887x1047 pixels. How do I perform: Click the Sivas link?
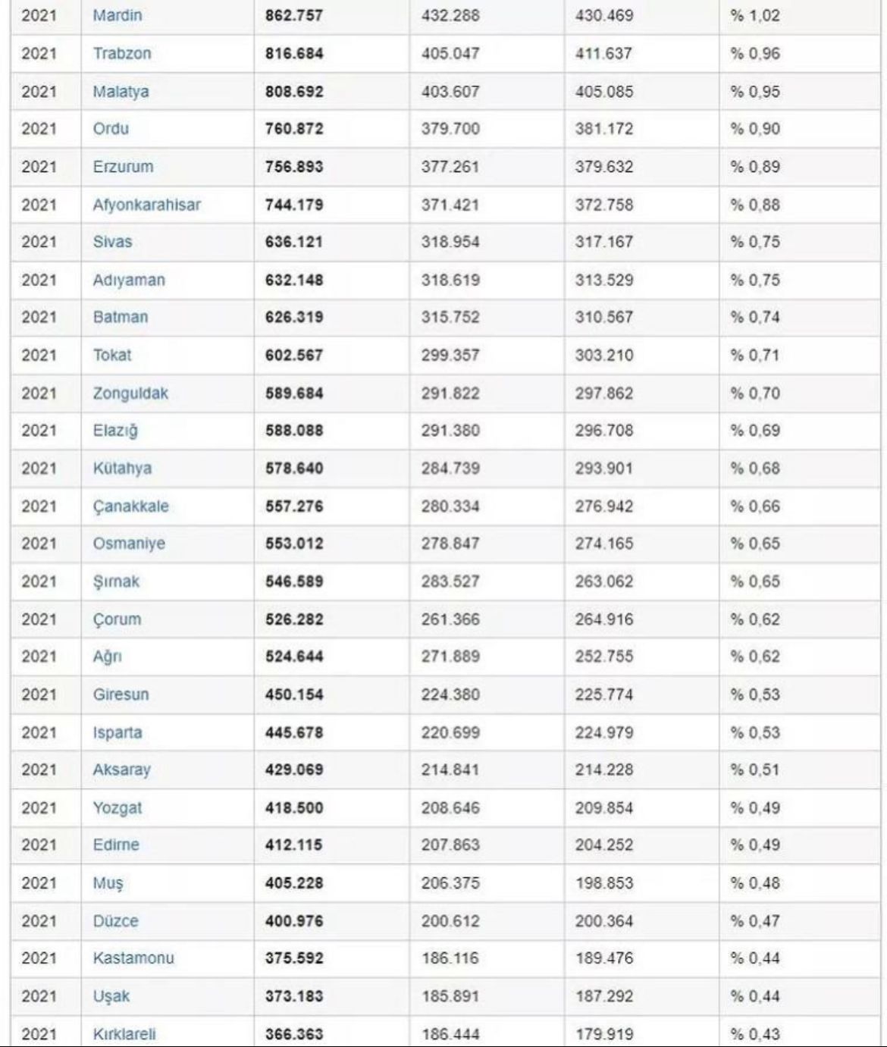(x=112, y=242)
